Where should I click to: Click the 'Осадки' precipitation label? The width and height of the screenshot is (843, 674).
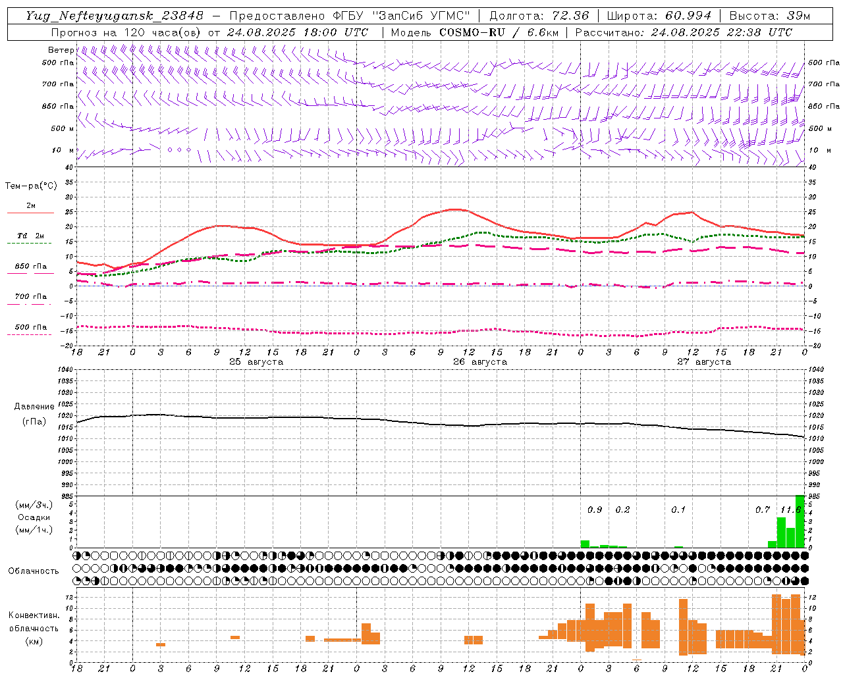coord(34,517)
